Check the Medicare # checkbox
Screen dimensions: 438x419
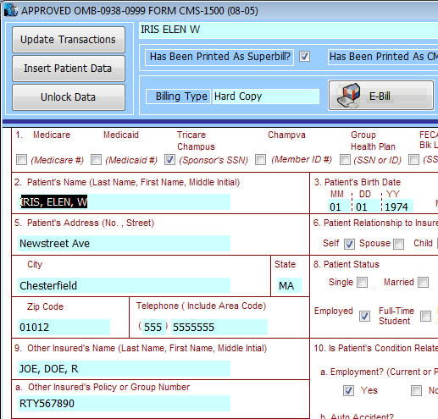[x=22, y=160]
